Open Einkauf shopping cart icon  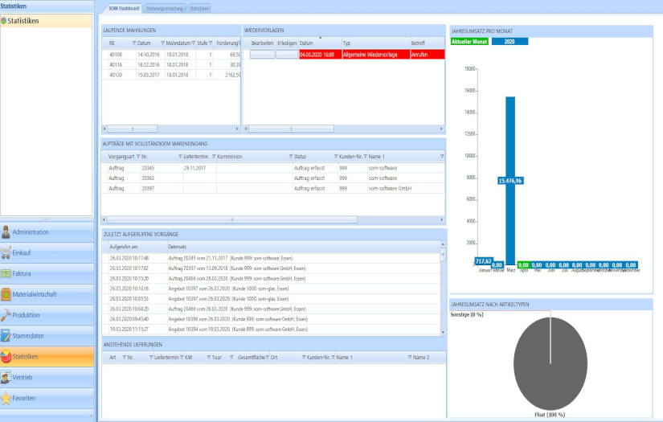point(6,252)
